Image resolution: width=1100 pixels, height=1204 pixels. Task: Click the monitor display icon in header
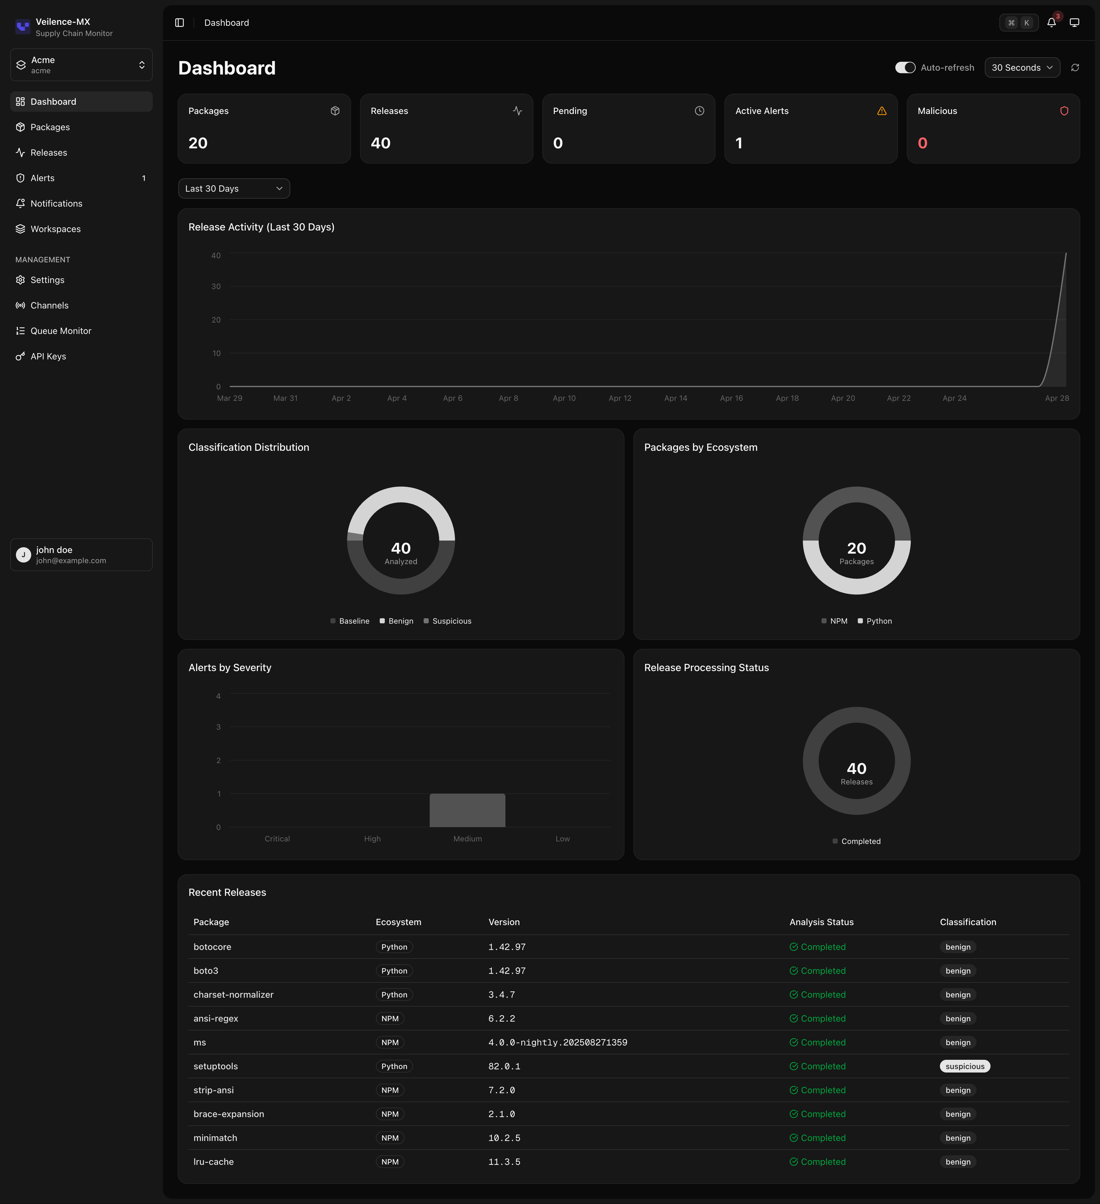tap(1074, 23)
